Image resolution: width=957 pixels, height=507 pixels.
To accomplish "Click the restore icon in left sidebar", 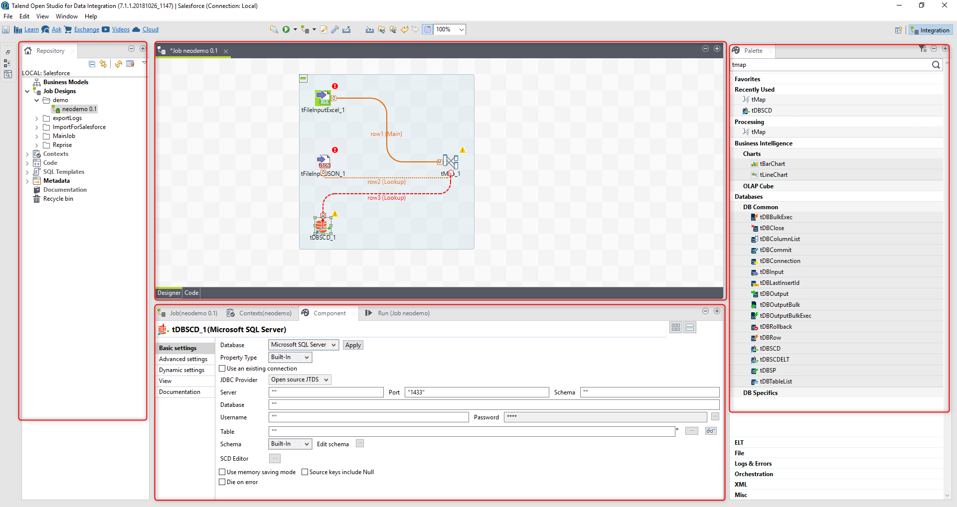I will click(7, 52).
